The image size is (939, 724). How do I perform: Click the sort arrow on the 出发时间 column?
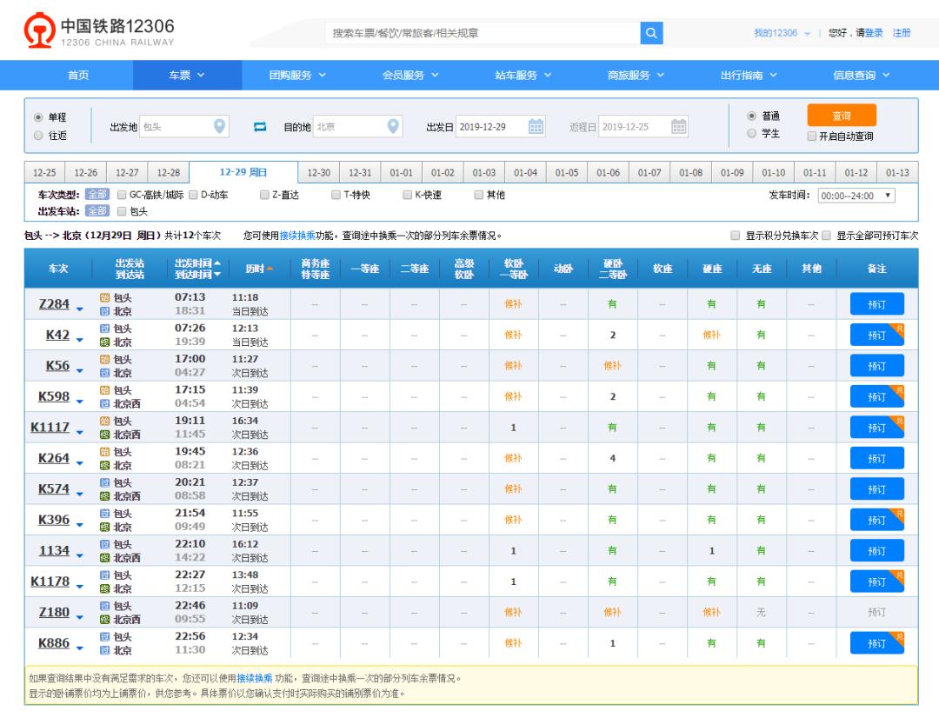point(217,264)
